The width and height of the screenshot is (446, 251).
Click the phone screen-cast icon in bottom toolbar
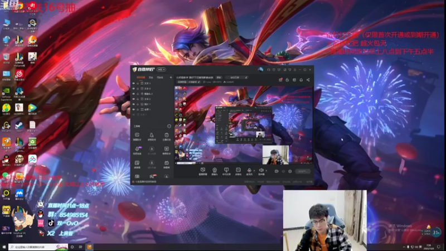(x=226, y=171)
